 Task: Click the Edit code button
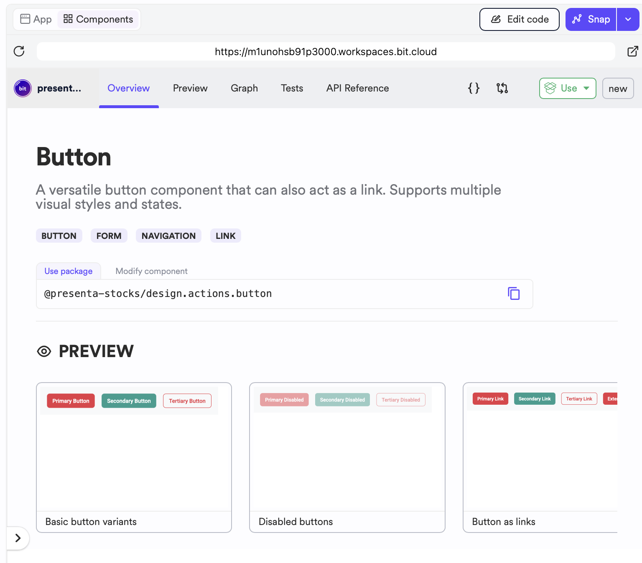(520, 19)
